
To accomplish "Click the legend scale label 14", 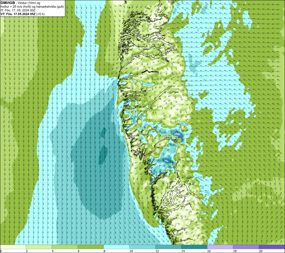I will coord(183,251).
